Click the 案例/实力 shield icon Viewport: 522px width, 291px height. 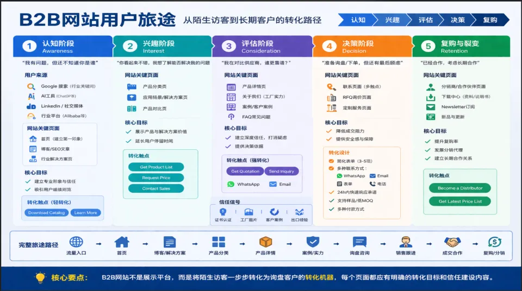[x=313, y=242]
